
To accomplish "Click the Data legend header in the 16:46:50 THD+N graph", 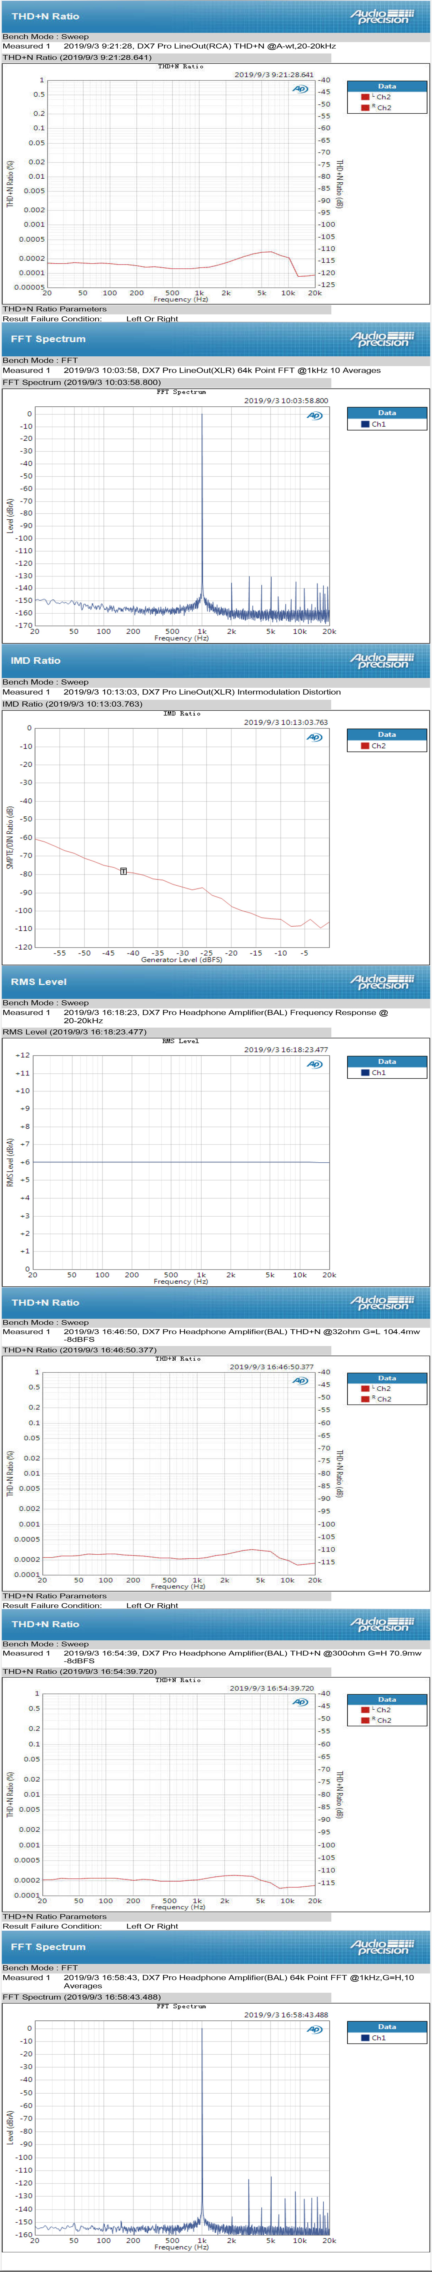I will (x=387, y=1378).
